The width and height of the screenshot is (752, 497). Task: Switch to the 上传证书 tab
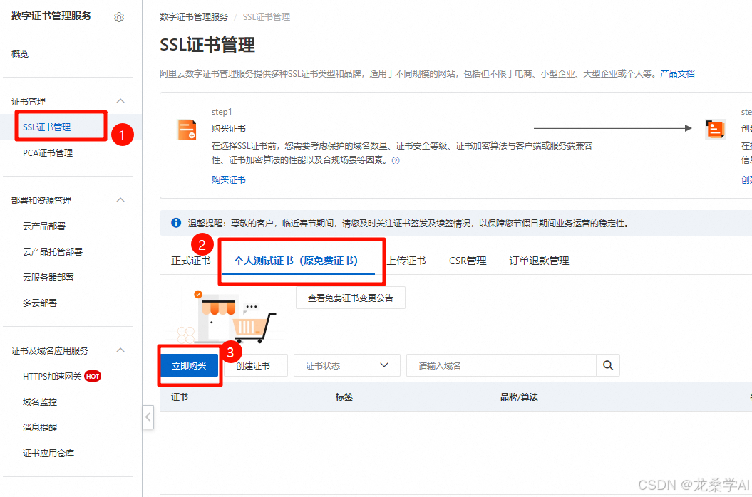406,261
